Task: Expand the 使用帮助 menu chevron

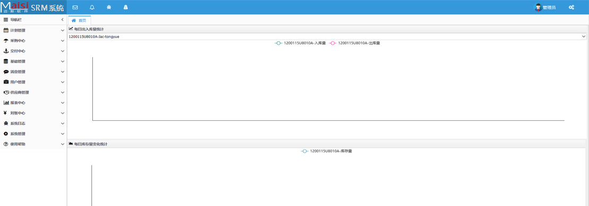Action: pos(63,144)
